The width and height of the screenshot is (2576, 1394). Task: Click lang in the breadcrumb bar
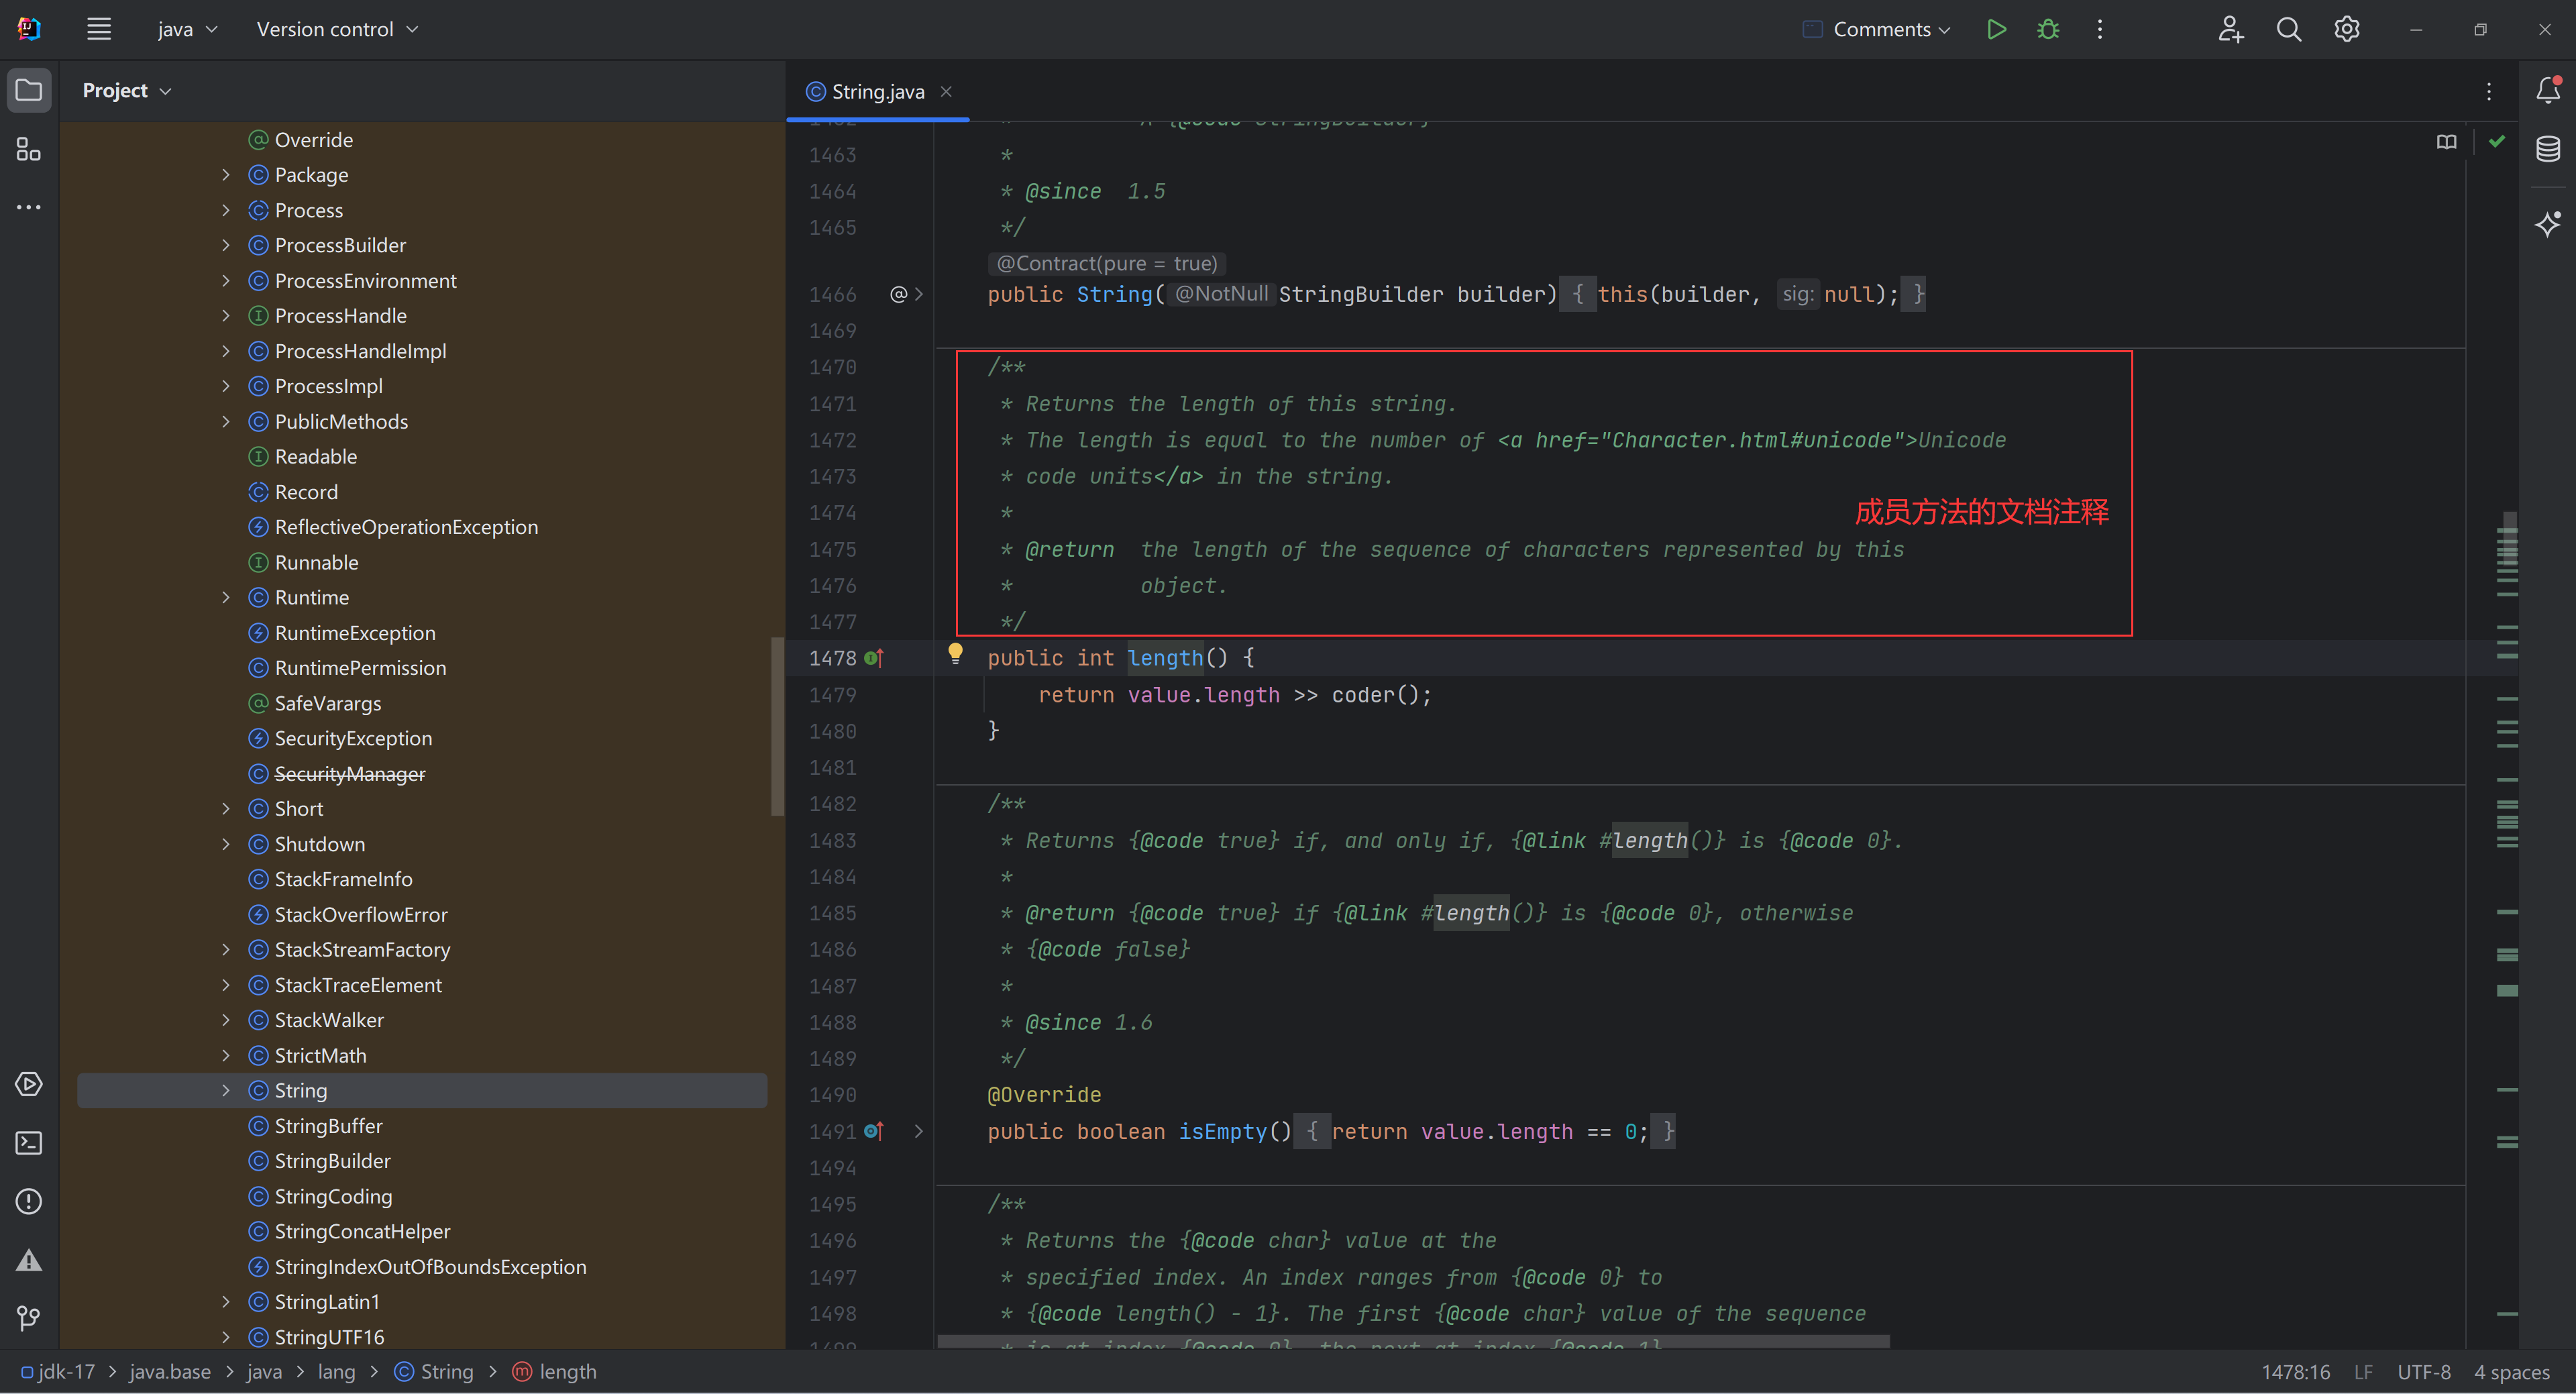(x=336, y=1371)
